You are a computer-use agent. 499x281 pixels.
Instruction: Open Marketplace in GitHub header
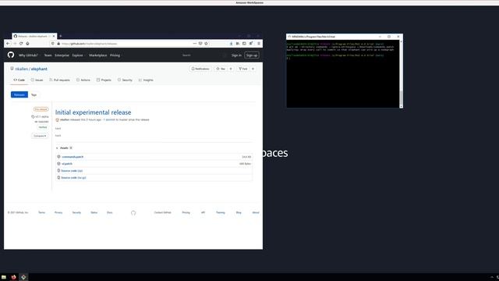98,55
